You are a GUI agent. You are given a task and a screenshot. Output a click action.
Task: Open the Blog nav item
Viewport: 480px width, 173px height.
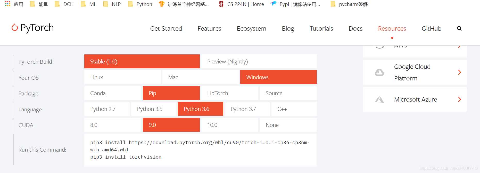tap(288, 28)
